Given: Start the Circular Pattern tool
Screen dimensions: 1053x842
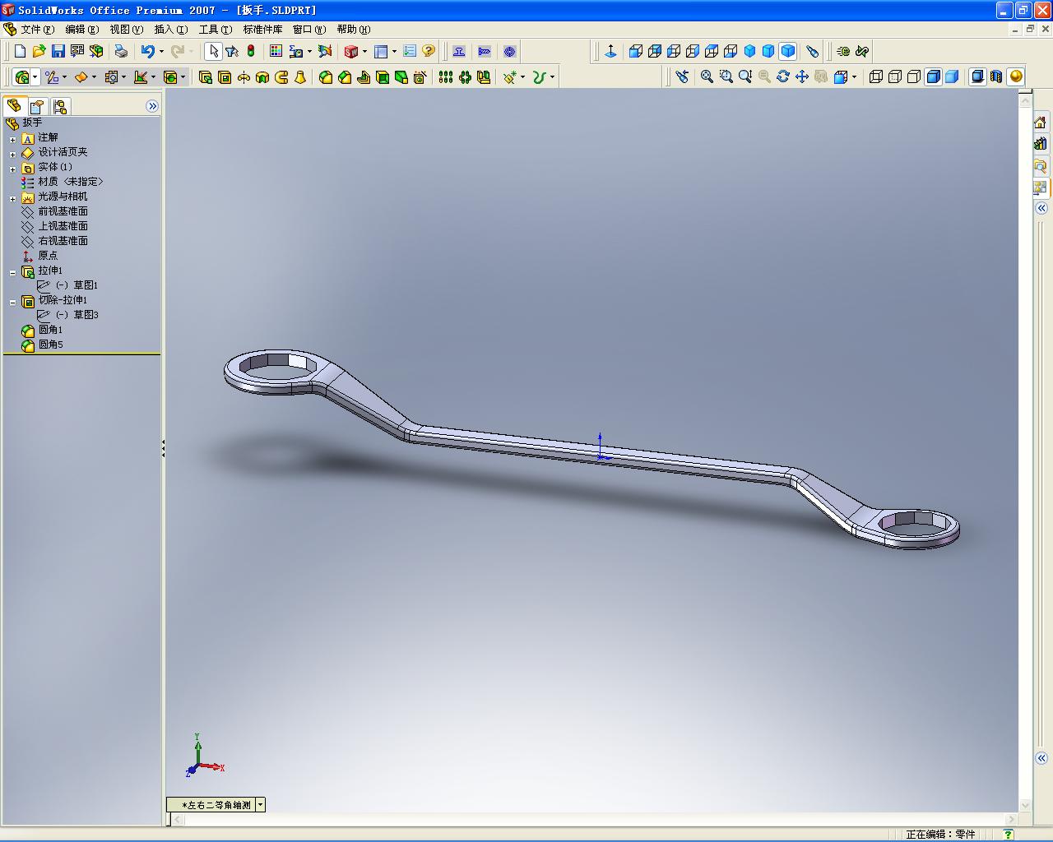Looking at the screenshot, I should coord(465,77).
